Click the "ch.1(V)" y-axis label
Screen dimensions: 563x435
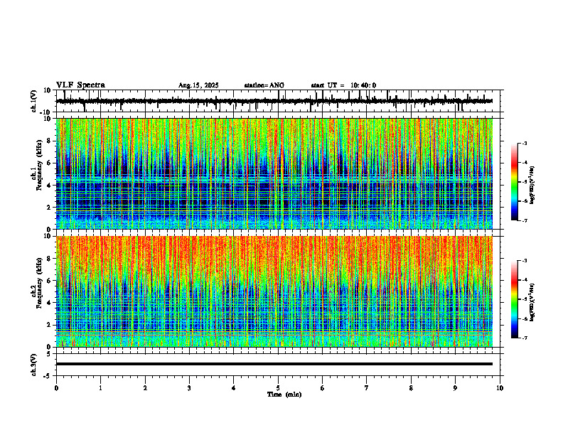(x=34, y=102)
